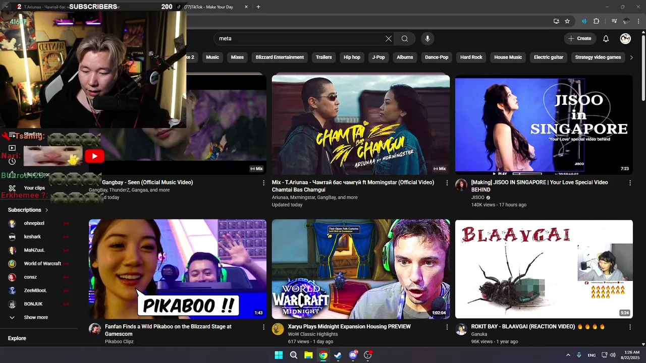Start voice search with the microphone icon
The height and width of the screenshot is (363, 646).
pyautogui.click(x=427, y=39)
